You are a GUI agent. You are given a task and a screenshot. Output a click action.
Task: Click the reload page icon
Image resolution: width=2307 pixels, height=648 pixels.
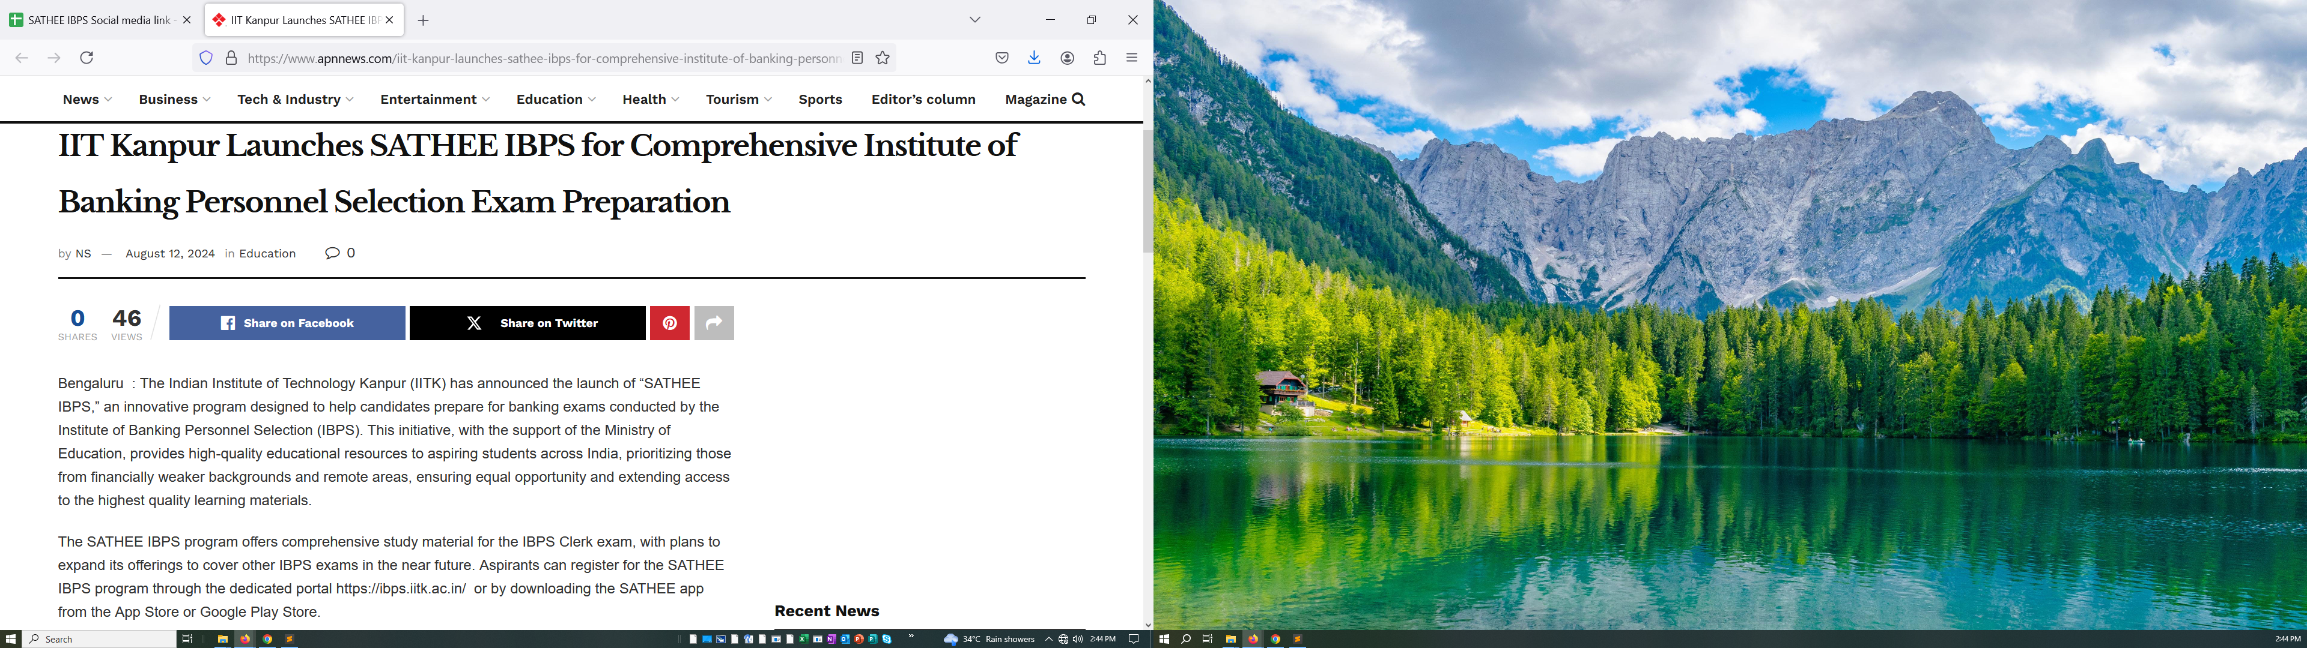(x=87, y=58)
